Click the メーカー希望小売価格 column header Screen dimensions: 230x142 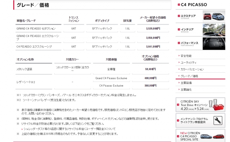[x=153, y=19]
